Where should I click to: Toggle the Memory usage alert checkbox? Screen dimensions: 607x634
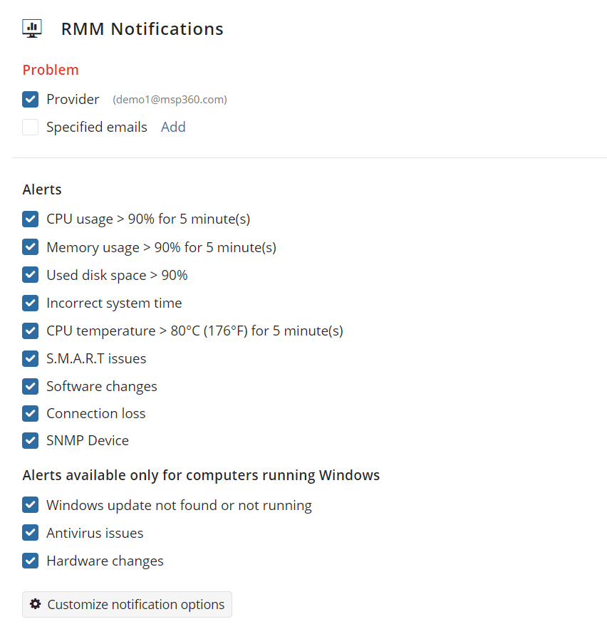click(31, 247)
